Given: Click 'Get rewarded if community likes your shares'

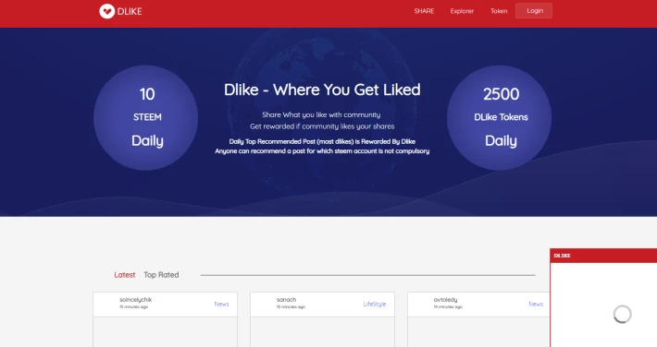Looking at the screenshot, I should [x=322, y=126].
